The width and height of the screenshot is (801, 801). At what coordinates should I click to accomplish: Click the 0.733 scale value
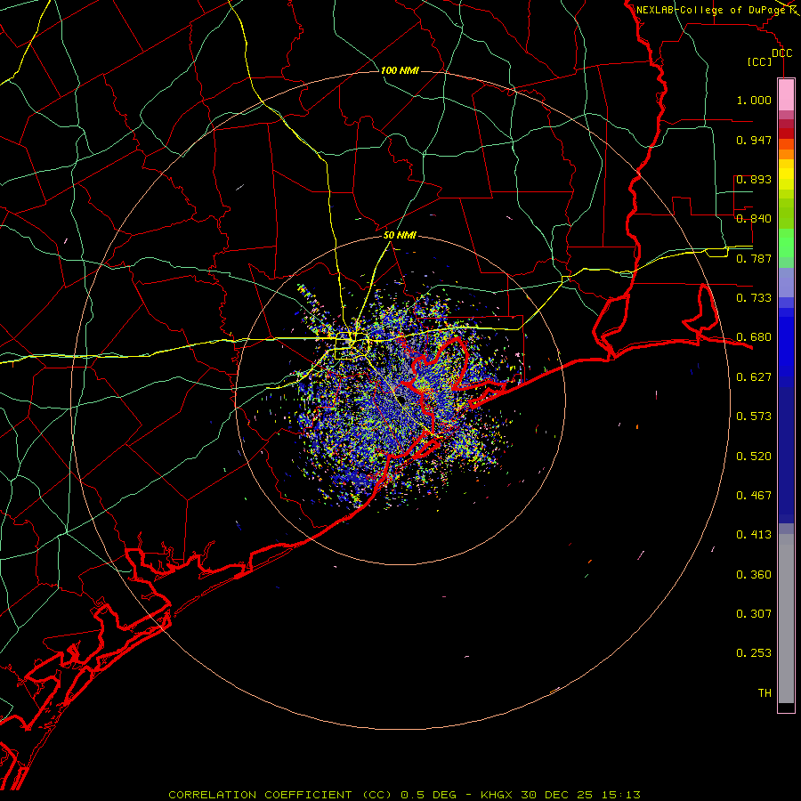point(754,298)
